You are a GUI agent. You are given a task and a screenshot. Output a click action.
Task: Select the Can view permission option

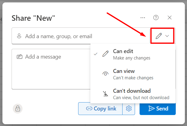pyautogui.click(x=133, y=74)
